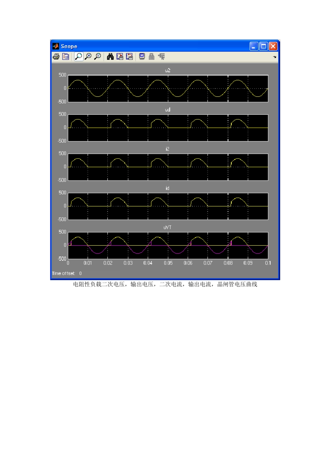This screenshot has width=327, height=463.
Task: Open the scope Parameters dialog
Action: [65, 56]
